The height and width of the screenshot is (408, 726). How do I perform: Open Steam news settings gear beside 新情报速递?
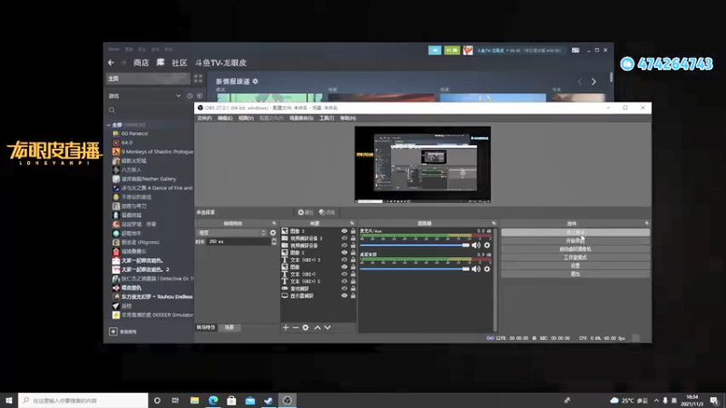click(255, 82)
